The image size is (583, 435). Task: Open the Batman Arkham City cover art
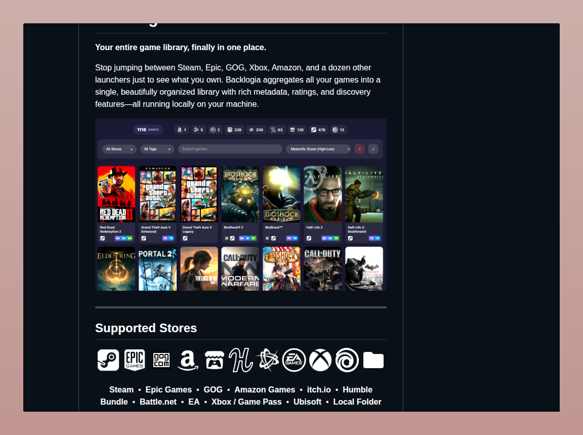tap(364, 269)
